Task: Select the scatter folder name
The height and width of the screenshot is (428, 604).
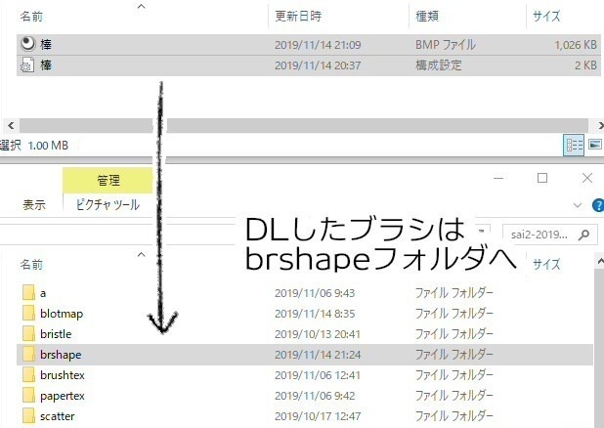Action: [57, 416]
